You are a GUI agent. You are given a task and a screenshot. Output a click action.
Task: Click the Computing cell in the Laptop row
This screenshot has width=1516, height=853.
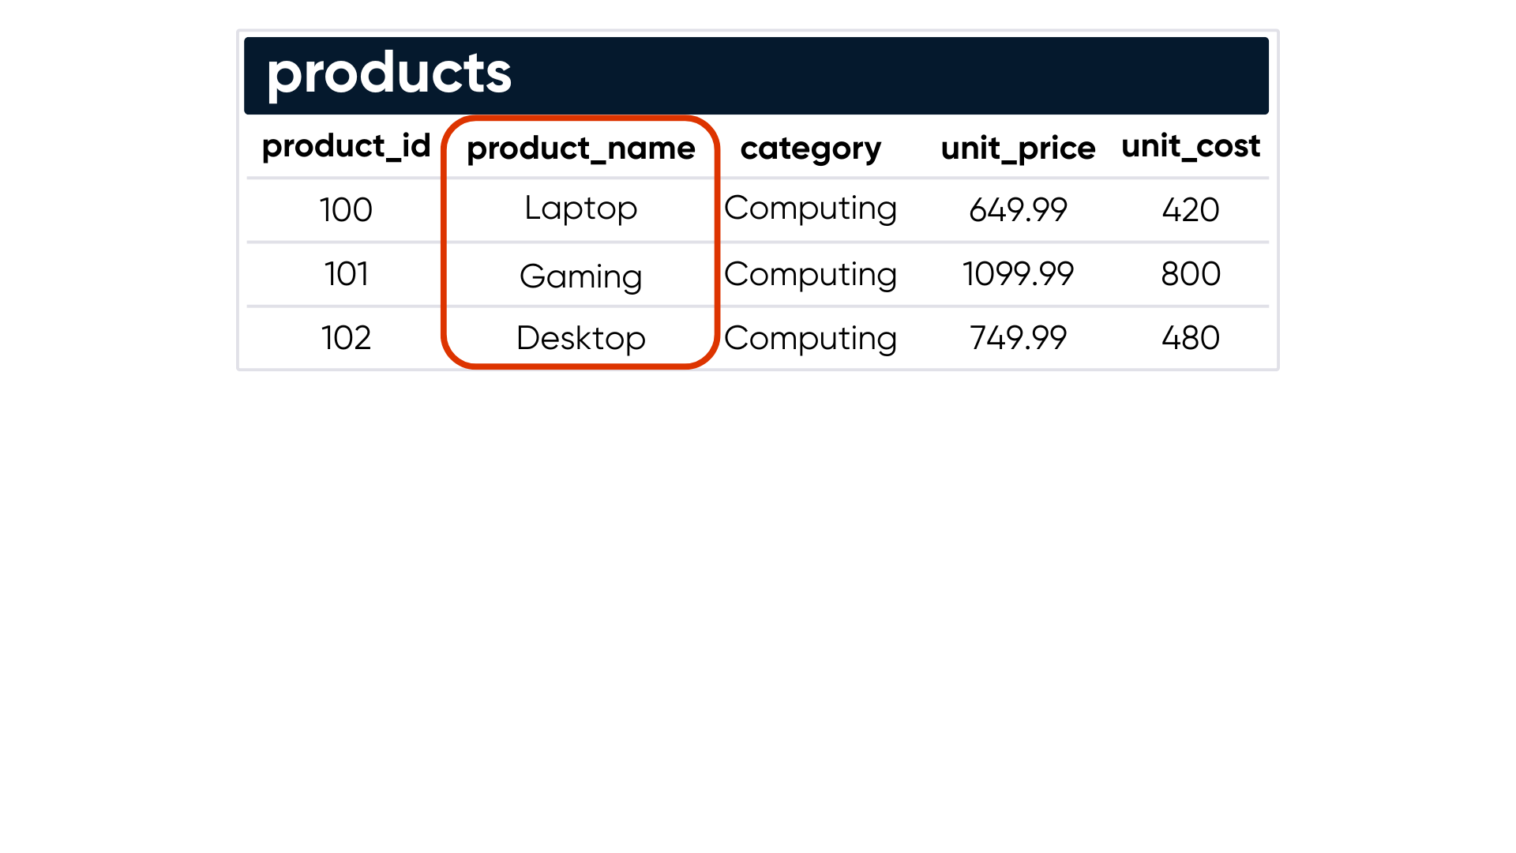point(810,209)
